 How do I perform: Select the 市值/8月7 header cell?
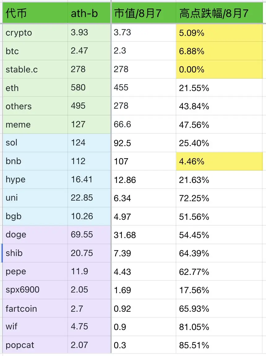click(144, 13)
